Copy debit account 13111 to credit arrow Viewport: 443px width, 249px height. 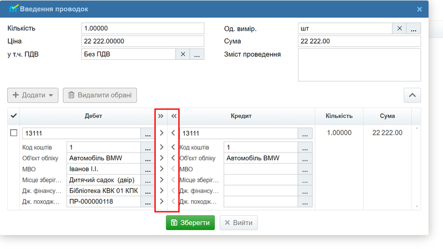[x=161, y=133]
